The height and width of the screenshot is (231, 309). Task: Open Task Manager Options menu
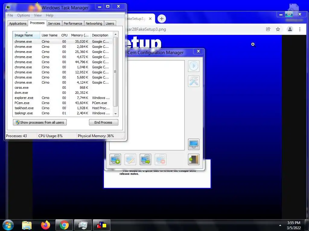tap(24, 15)
